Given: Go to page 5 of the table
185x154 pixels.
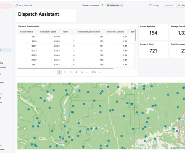Looking at the screenshot, I should (x=82, y=72).
